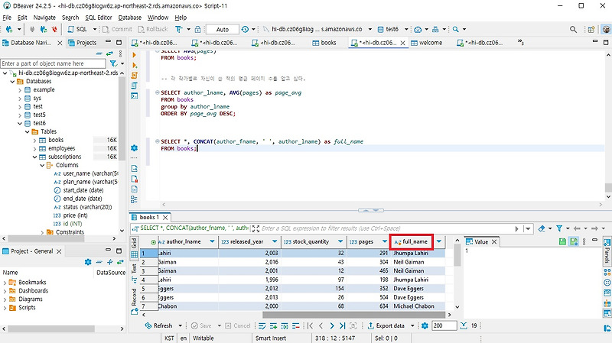This screenshot has width=612, height=343.
Task: Open the Explain execution plan icon
Action: pyautogui.click(x=135, y=86)
